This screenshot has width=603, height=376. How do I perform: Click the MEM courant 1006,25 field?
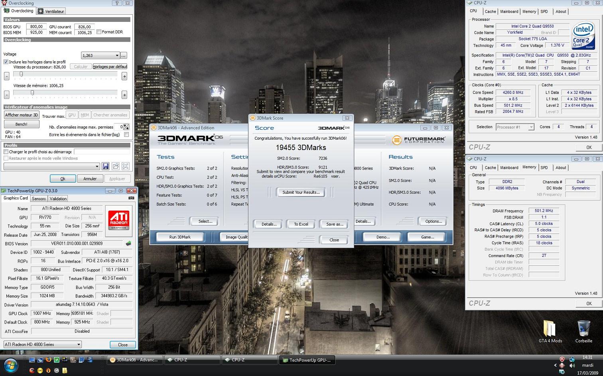[85, 33]
